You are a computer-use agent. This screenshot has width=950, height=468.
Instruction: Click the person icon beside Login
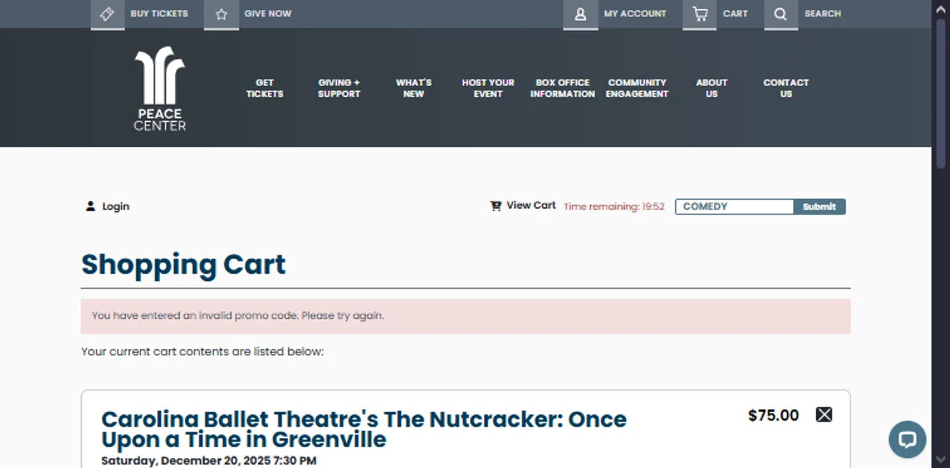(x=91, y=206)
